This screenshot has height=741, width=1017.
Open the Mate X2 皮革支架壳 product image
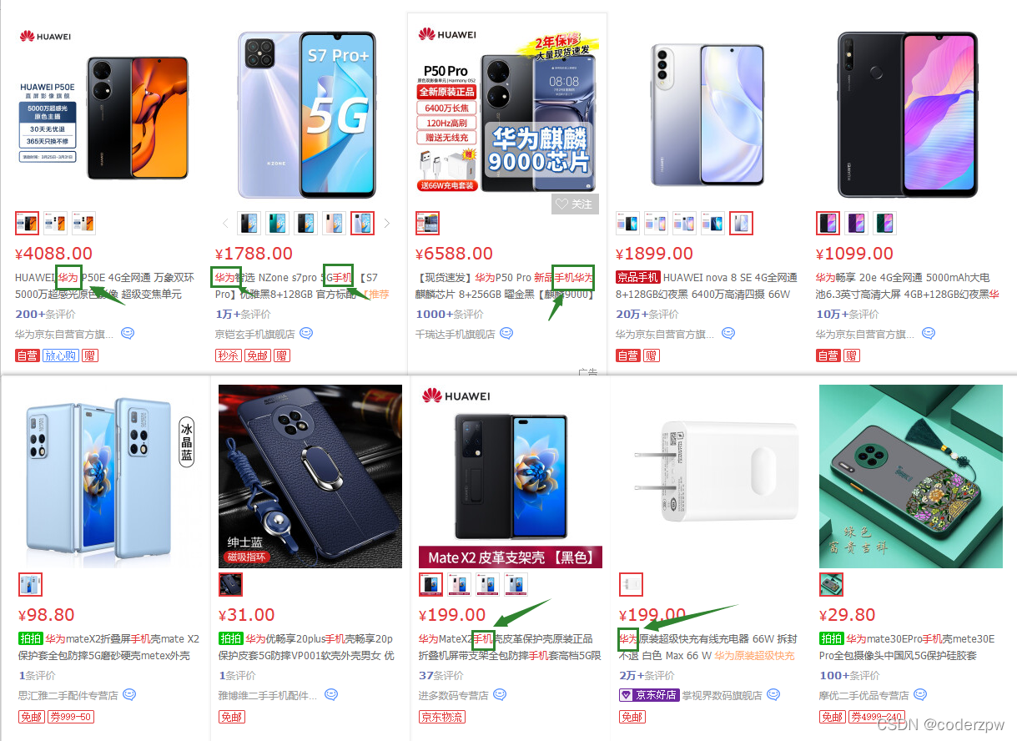(x=511, y=476)
